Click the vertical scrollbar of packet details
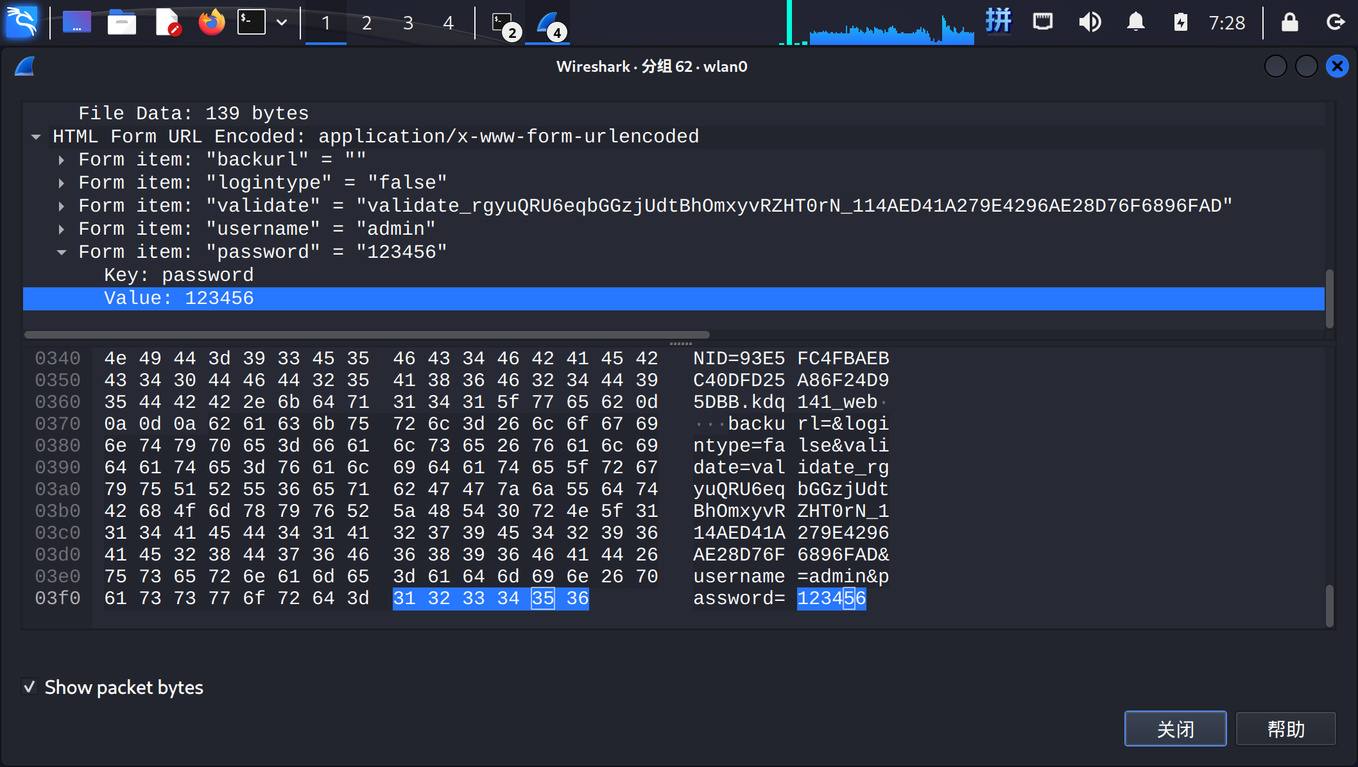The height and width of the screenshot is (767, 1358). (1330, 299)
